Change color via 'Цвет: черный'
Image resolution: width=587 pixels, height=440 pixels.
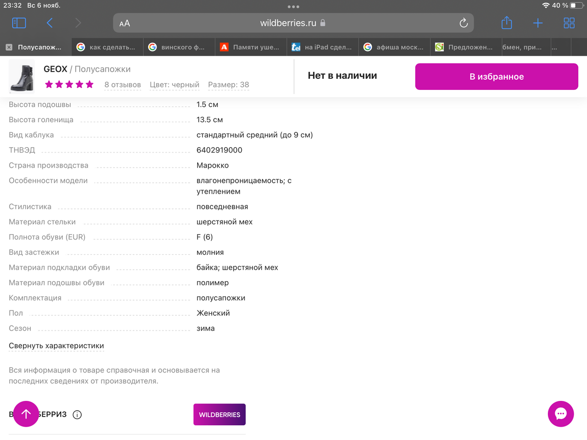[175, 85]
